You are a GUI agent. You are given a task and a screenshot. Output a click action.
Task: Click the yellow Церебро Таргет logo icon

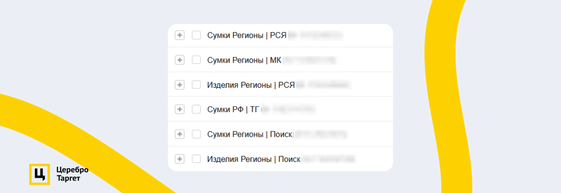pyautogui.click(x=39, y=174)
